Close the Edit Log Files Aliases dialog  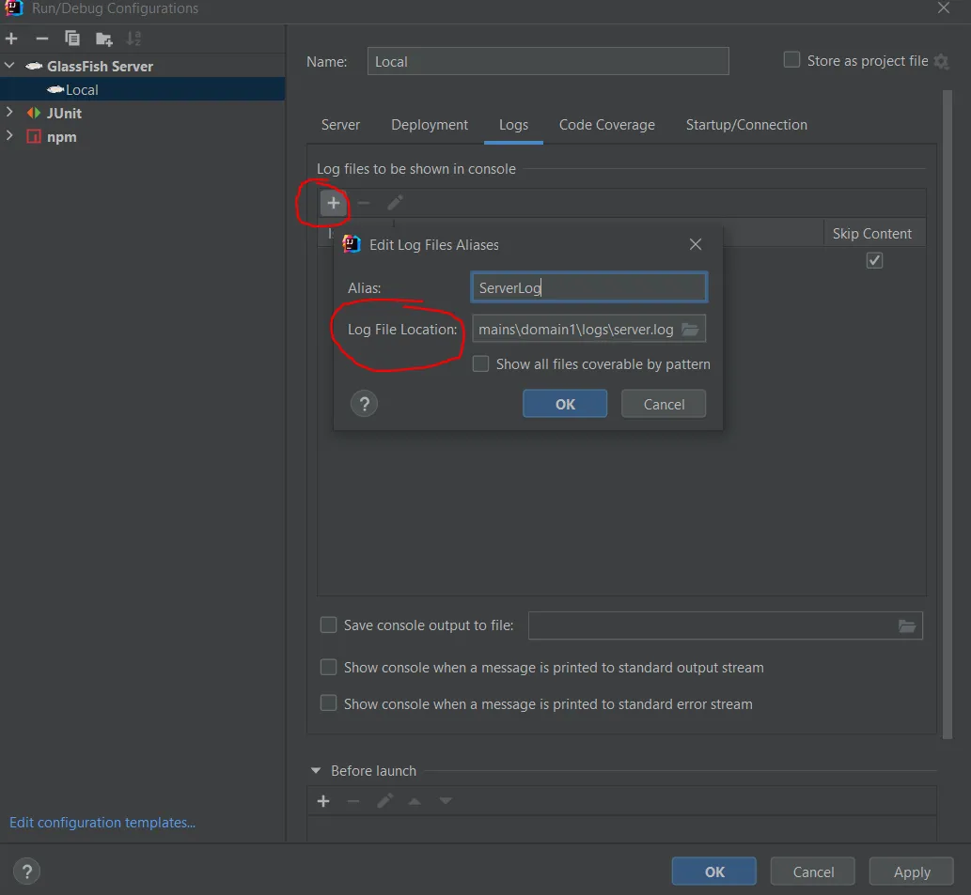coord(696,244)
